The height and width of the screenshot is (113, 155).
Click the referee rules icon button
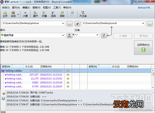[70, 36]
